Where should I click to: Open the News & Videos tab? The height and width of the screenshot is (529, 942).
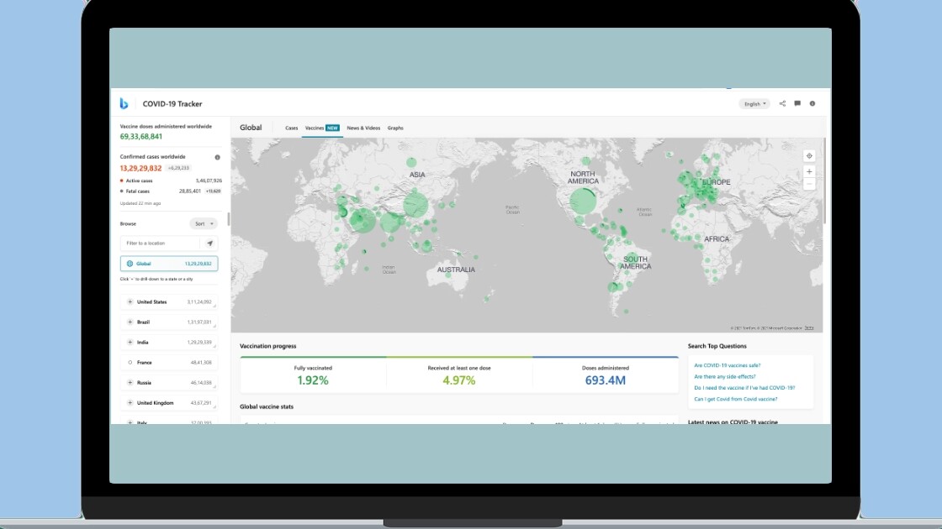click(363, 128)
